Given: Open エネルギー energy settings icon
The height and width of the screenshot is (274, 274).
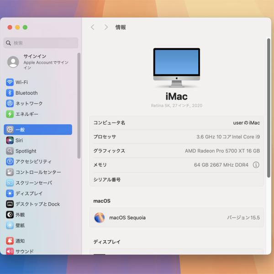Looking at the screenshot, I should (10, 114).
